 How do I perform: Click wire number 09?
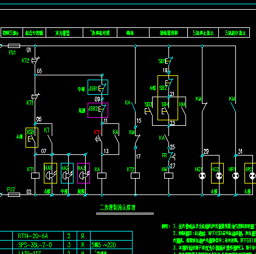click(97, 99)
